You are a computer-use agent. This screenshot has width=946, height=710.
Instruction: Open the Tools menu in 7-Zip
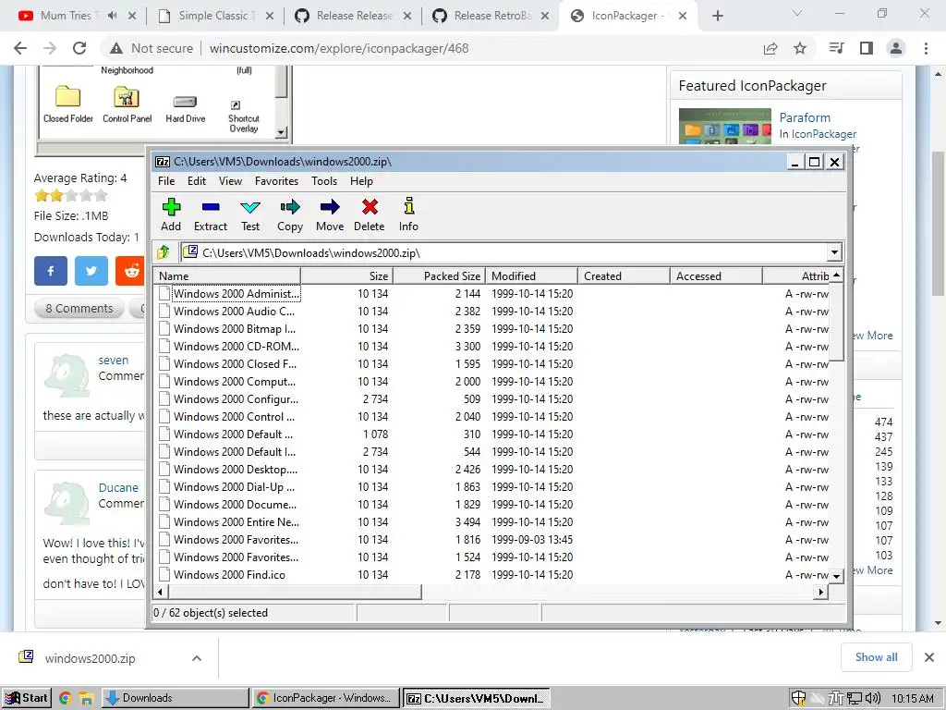[324, 181]
